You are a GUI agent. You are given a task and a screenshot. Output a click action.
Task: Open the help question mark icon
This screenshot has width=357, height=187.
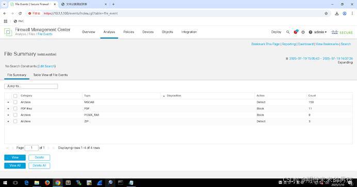pyautogui.click(x=311, y=32)
